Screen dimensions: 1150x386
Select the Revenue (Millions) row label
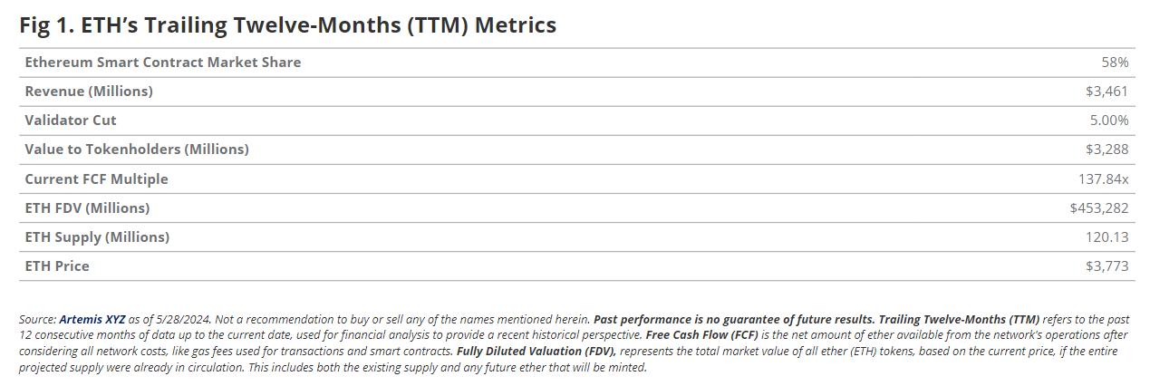[89, 92]
